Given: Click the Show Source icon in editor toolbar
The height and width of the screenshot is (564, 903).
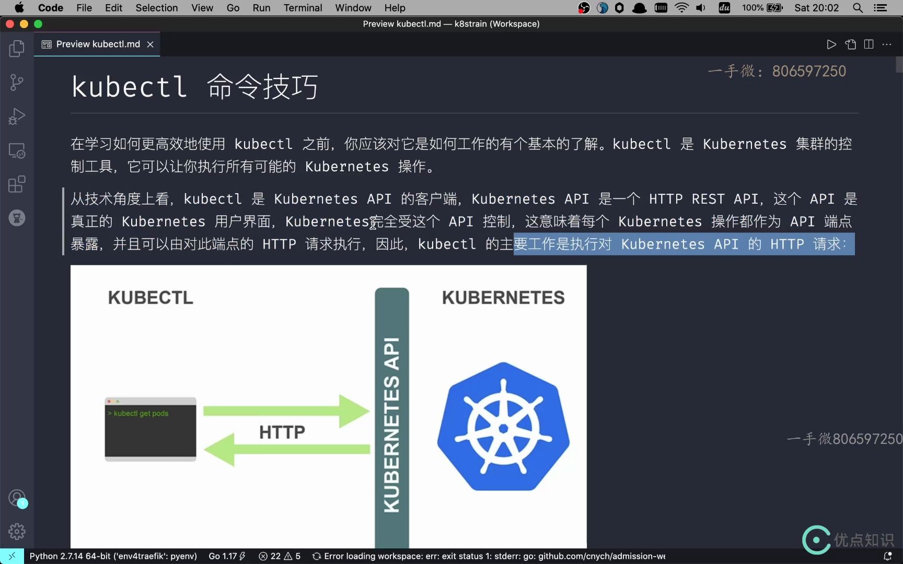Looking at the screenshot, I should pyautogui.click(x=851, y=44).
